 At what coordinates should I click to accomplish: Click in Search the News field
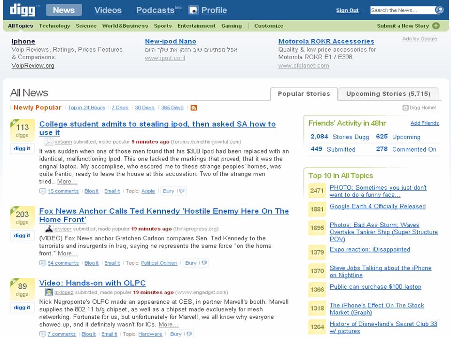(403, 10)
